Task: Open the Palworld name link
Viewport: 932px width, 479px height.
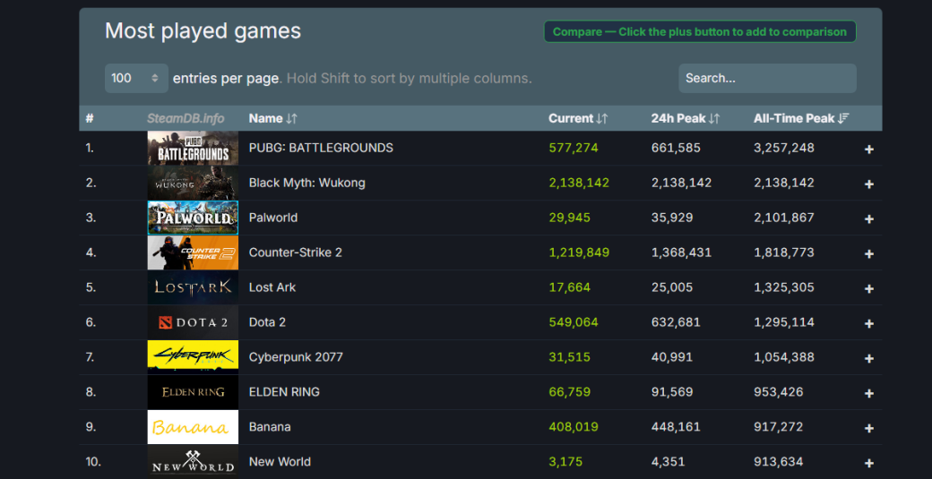Action: (x=273, y=218)
